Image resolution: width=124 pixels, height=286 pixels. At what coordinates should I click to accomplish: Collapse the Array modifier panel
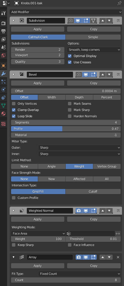(13, 257)
